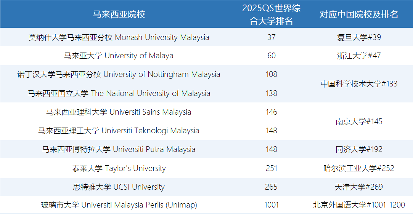
Task: Click the University of Malaya row name
Action: [x=119, y=56]
